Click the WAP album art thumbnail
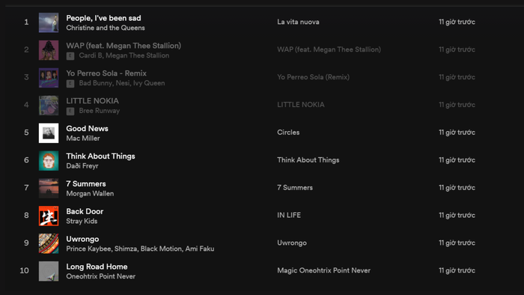 pyautogui.click(x=49, y=50)
